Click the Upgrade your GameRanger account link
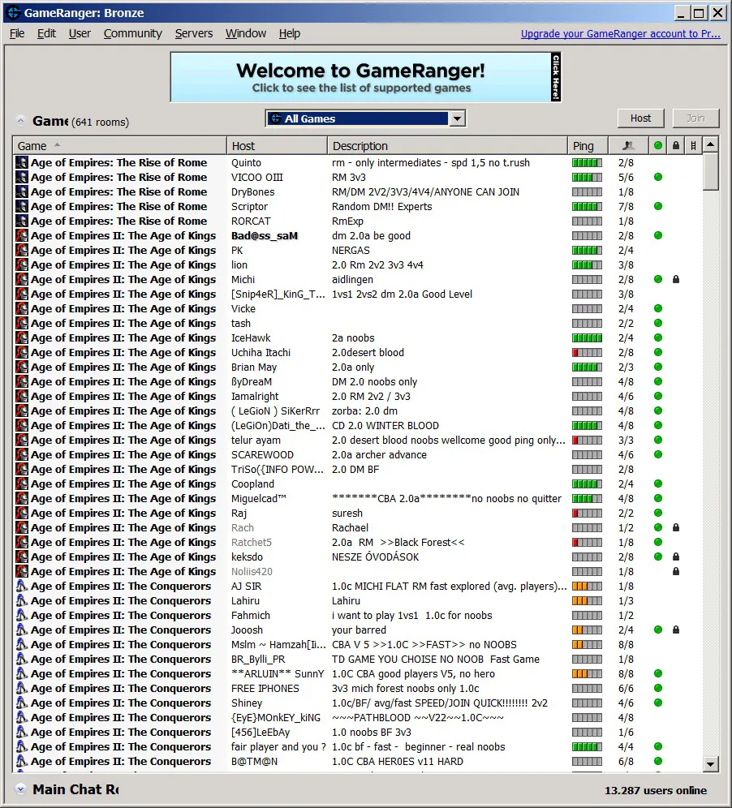The height and width of the screenshot is (808, 732). coord(621,33)
